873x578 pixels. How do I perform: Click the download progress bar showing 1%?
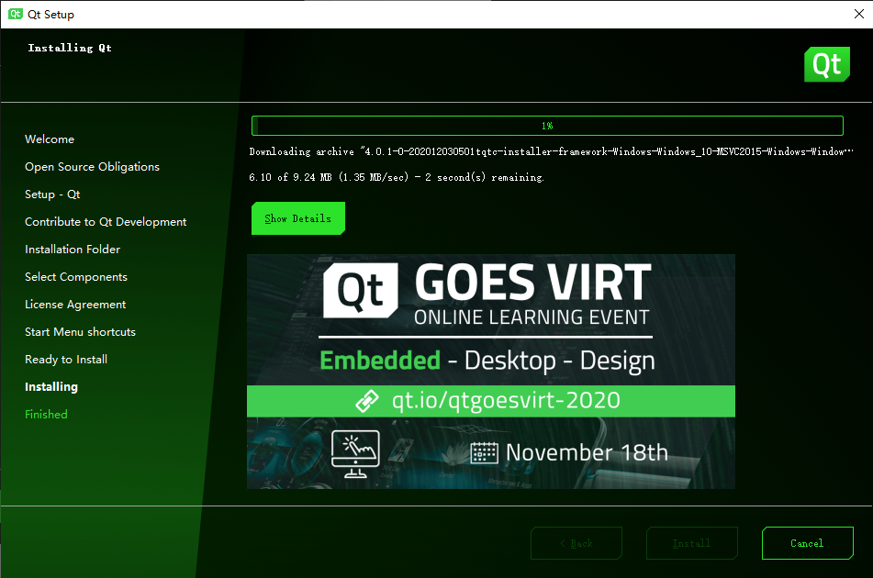tap(548, 126)
